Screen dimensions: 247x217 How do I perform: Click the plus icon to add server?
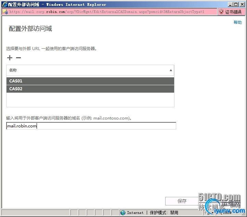10,58
